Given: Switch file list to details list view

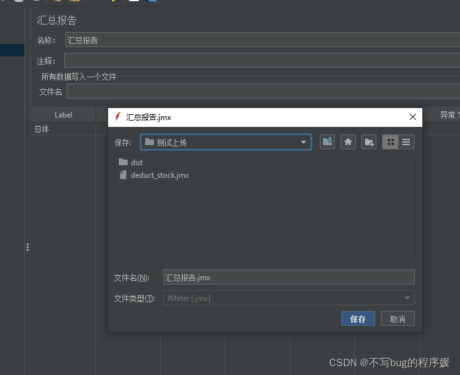Looking at the screenshot, I should click(x=407, y=142).
